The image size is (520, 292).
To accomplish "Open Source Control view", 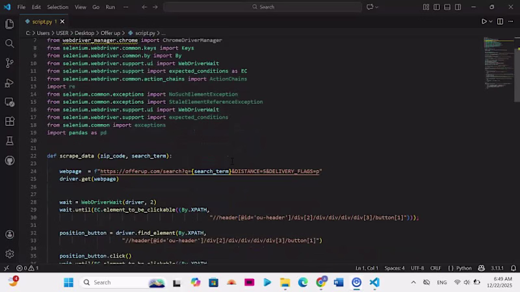I will click(10, 63).
